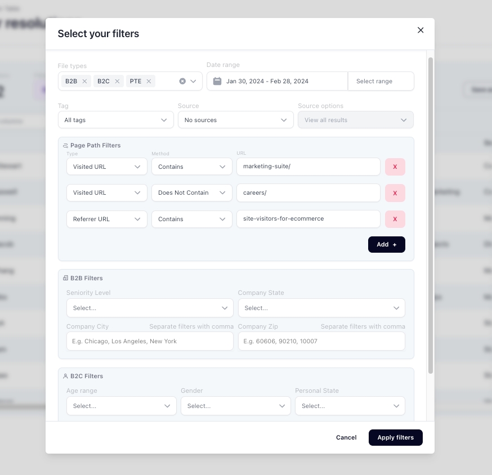
Task: Clear all selected file types
Action: [182, 81]
